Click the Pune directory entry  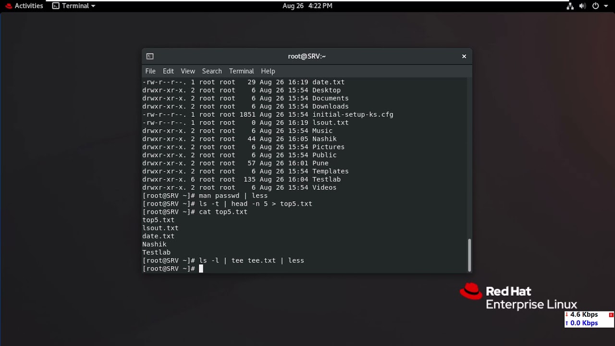tap(320, 163)
